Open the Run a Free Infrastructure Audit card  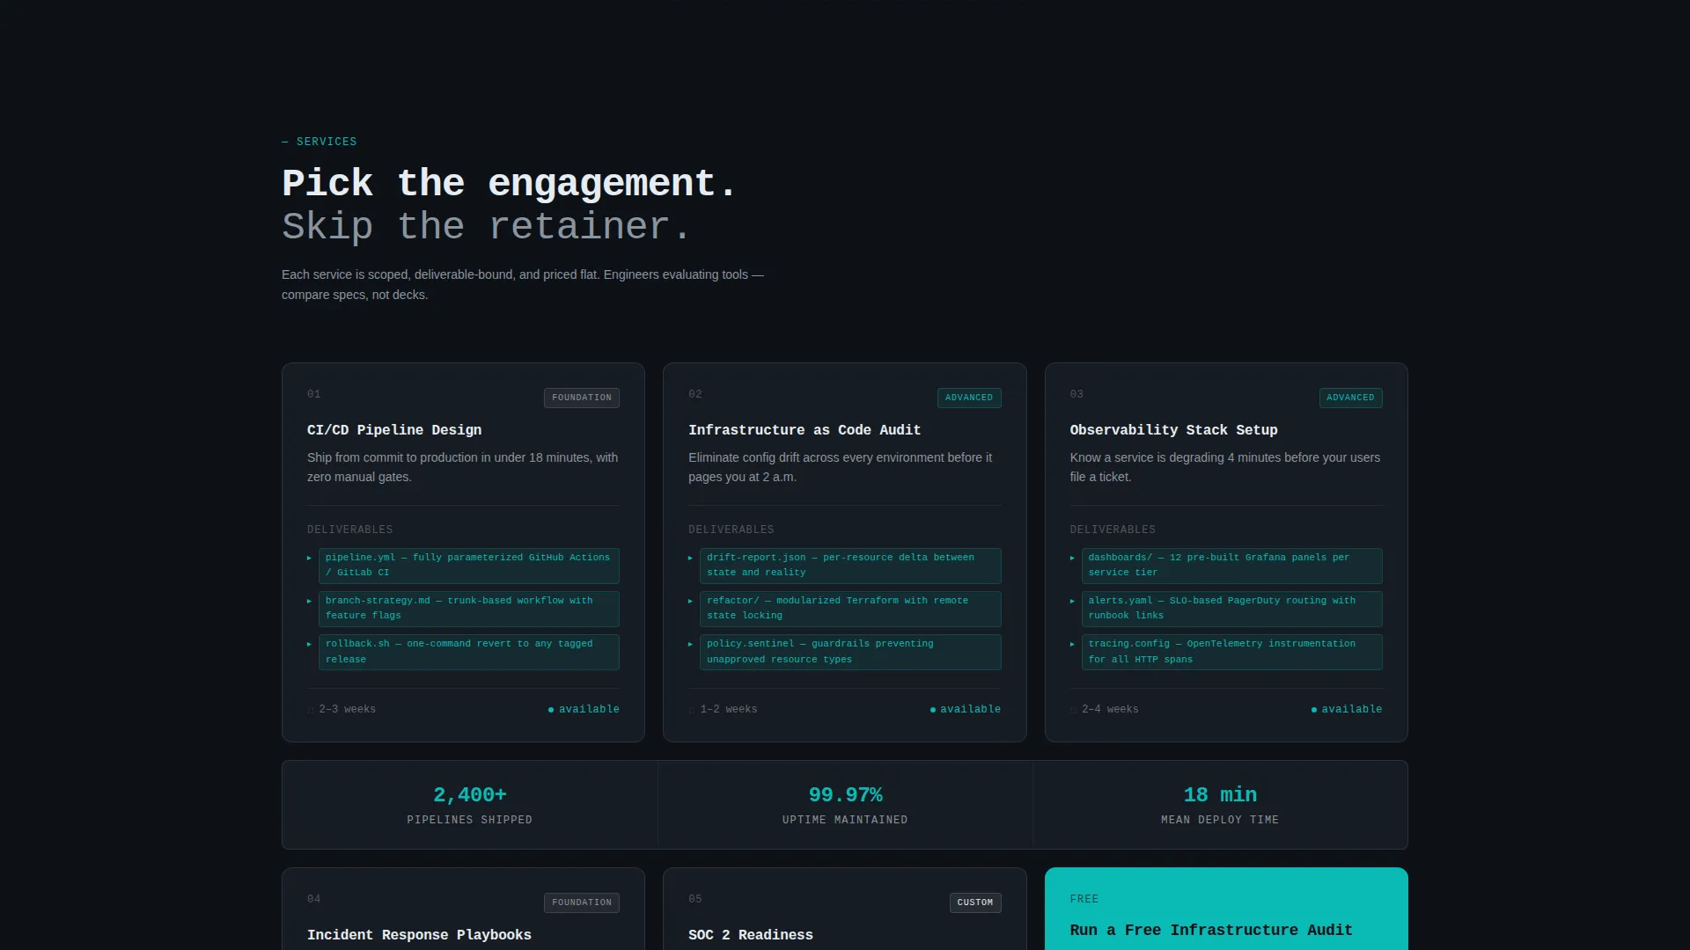(1226, 909)
